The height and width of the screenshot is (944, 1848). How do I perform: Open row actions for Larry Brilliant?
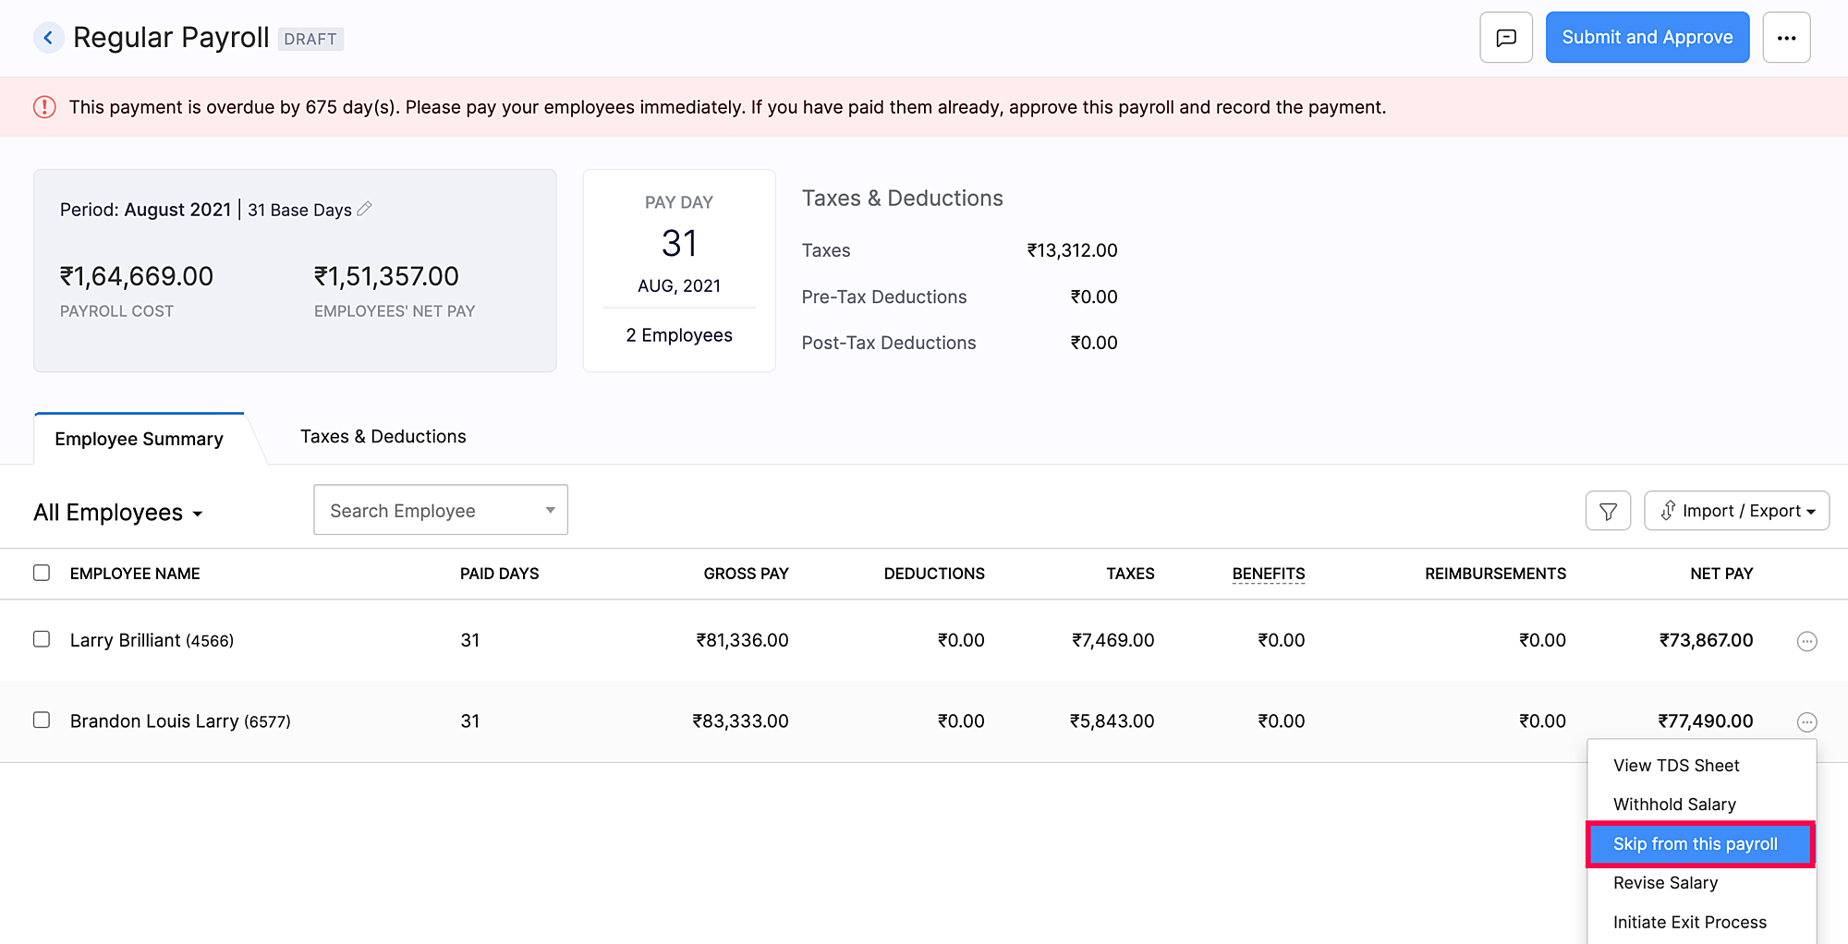click(1806, 641)
